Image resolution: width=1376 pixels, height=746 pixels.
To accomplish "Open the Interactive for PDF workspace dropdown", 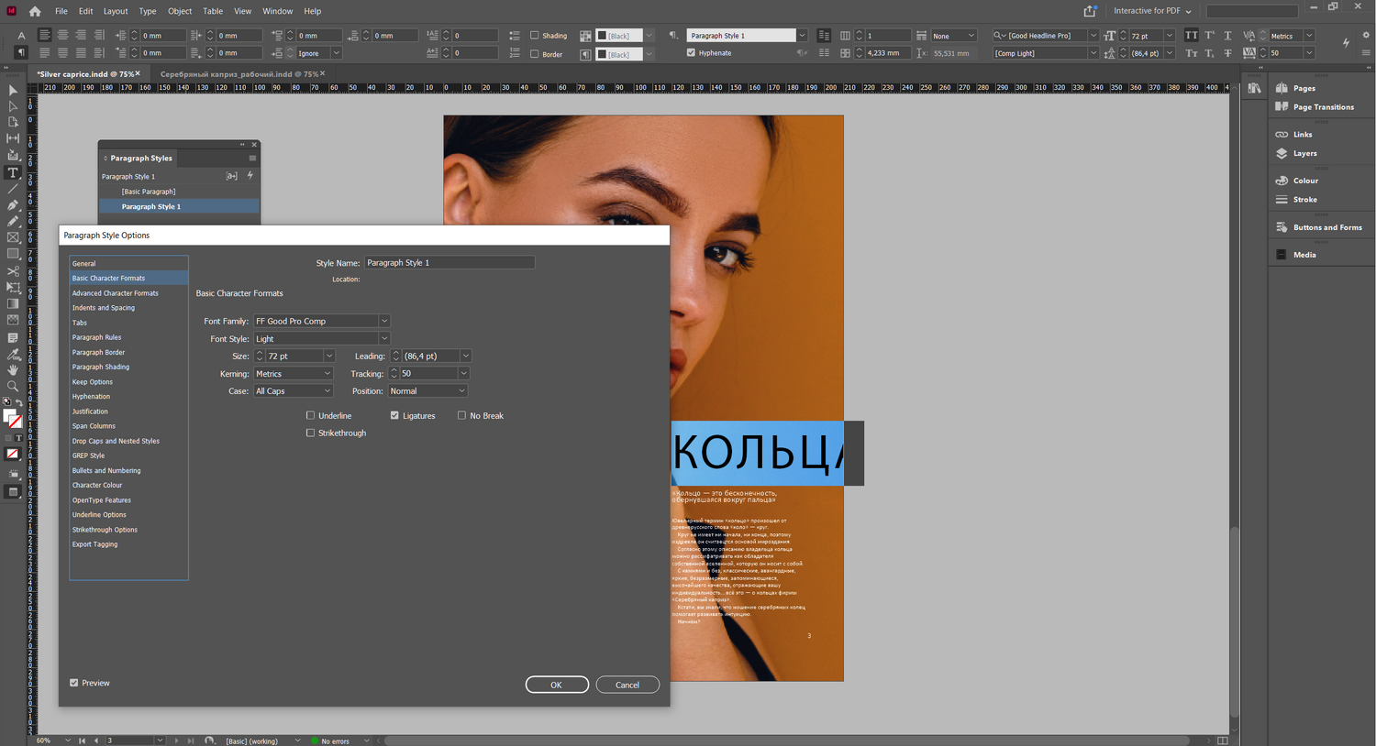I will point(1152,11).
